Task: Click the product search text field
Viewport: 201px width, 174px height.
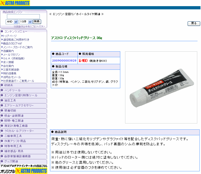Action: pos(23,17)
